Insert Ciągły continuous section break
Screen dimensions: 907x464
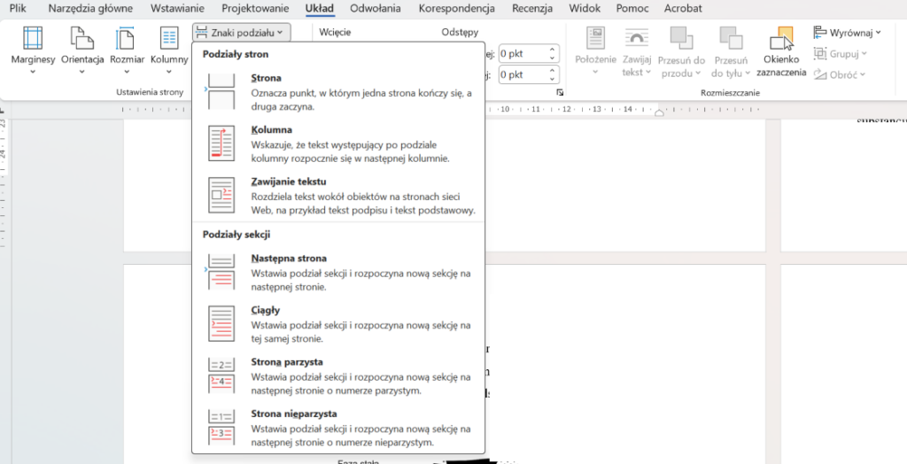338,325
